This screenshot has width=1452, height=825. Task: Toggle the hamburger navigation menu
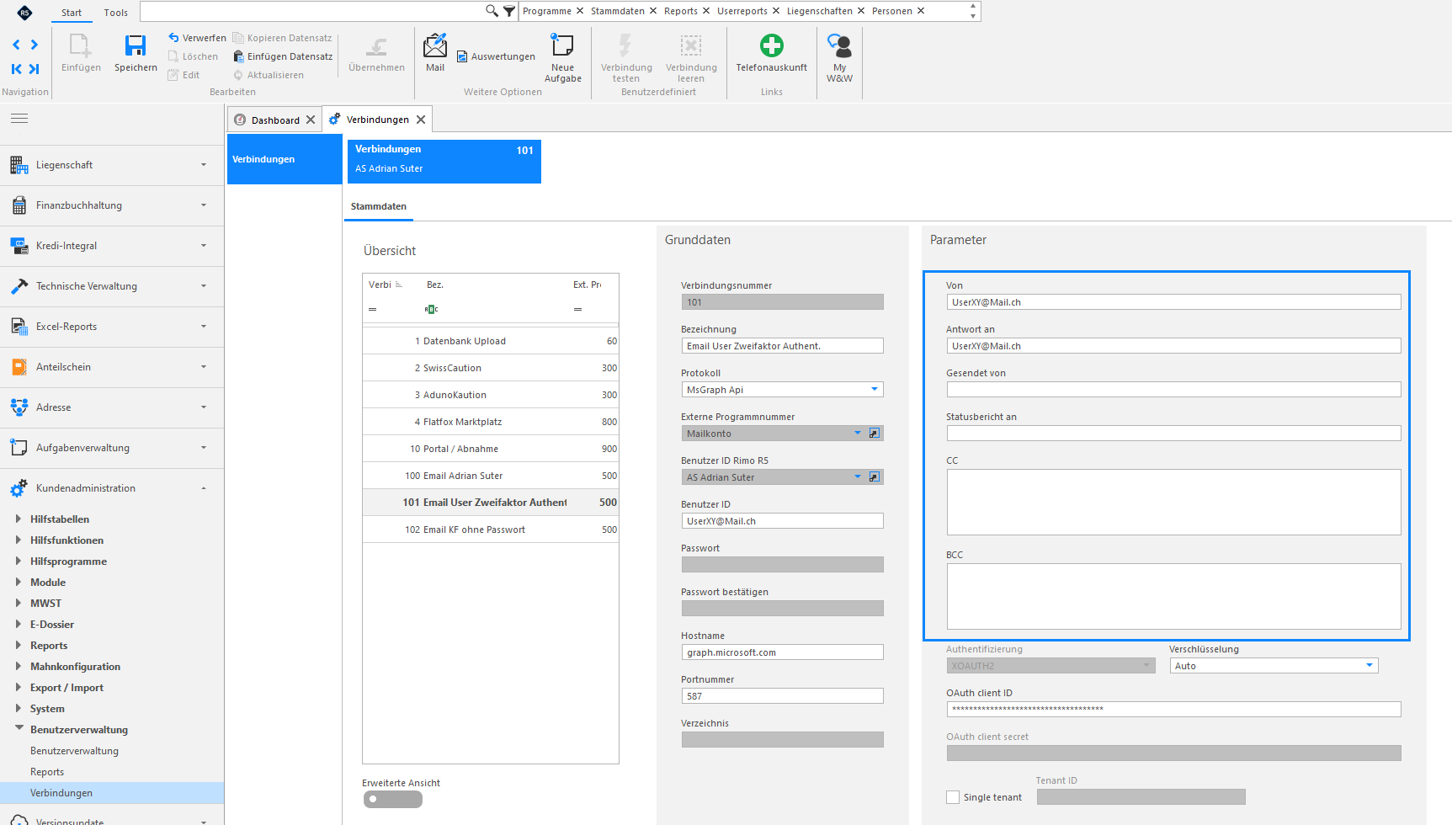pos(19,119)
